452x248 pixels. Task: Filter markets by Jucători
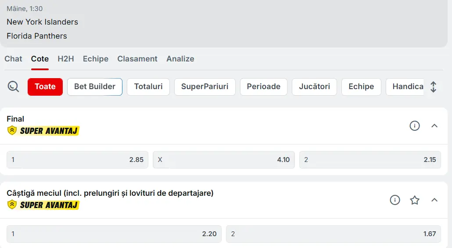click(314, 87)
